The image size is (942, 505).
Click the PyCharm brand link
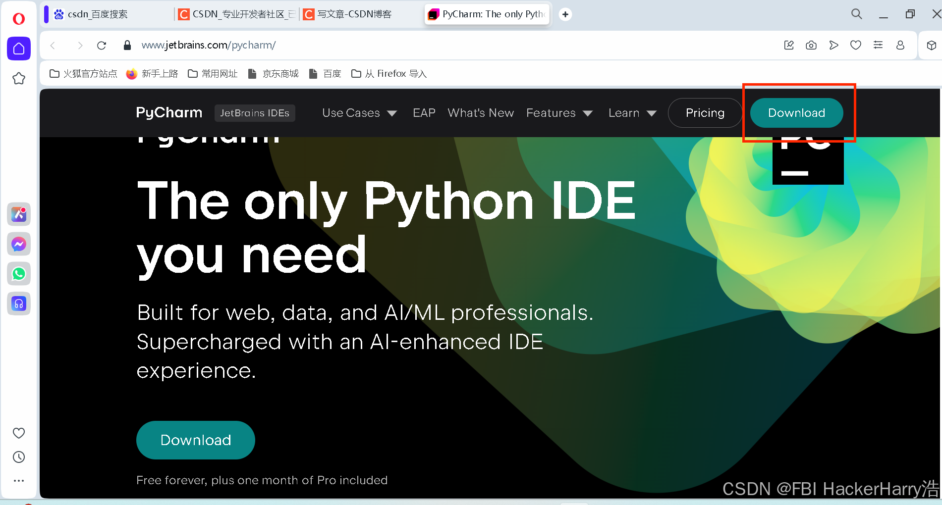click(x=169, y=113)
